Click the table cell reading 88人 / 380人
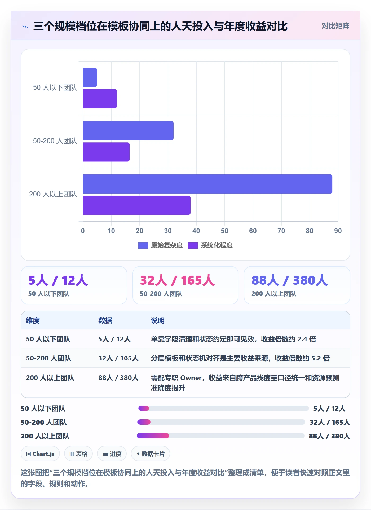Image resolution: width=371 pixels, height=510 pixels. 118,378
